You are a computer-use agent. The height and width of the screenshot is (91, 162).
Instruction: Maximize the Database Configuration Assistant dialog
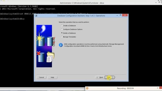coord(120,15)
